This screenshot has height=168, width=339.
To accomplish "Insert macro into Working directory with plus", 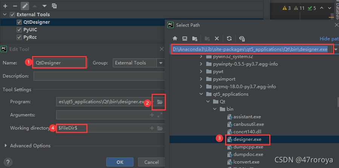I will click(x=152, y=128).
